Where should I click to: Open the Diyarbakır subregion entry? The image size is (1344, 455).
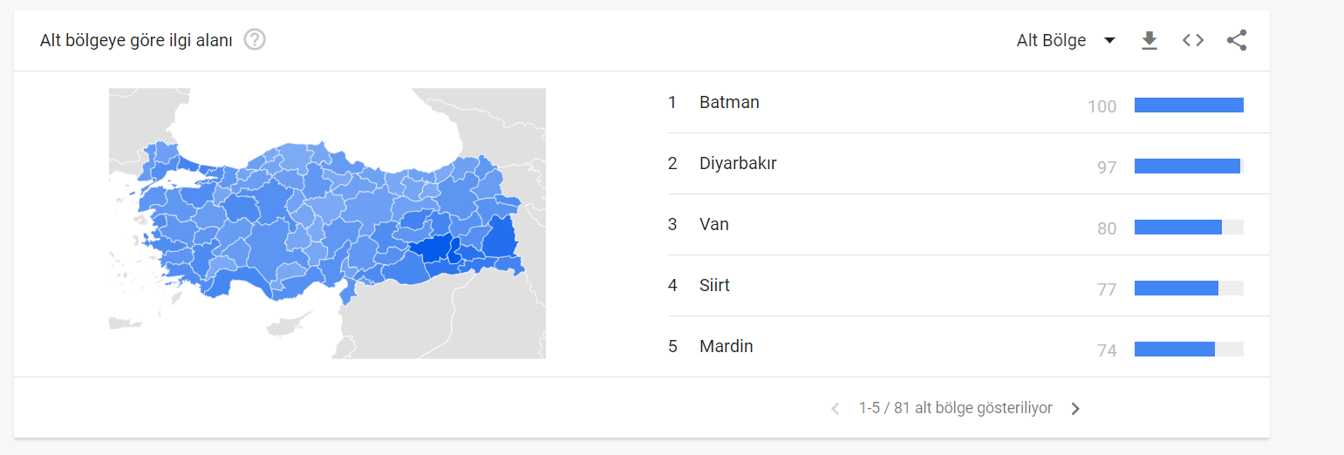click(x=738, y=163)
